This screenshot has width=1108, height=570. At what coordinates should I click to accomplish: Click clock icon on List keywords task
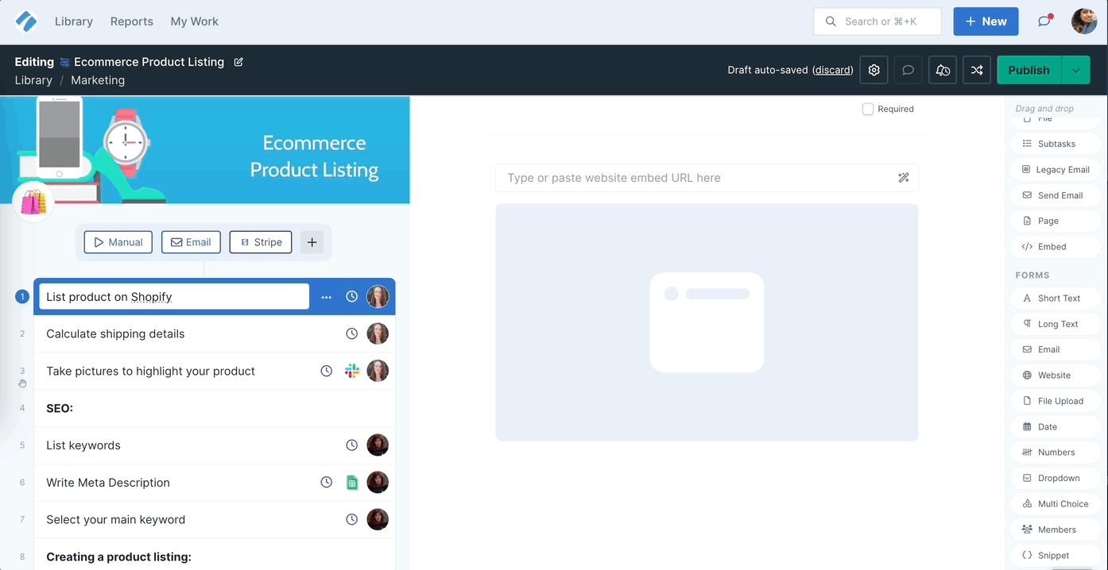coord(352,445)
